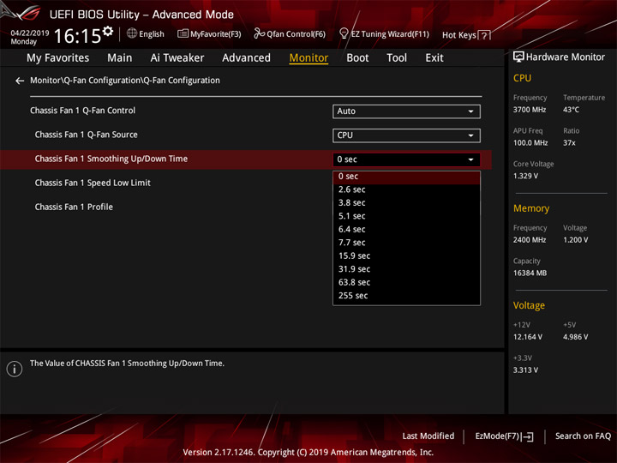
Task: Choose 0 sec option in list
Action: [406, 177]
